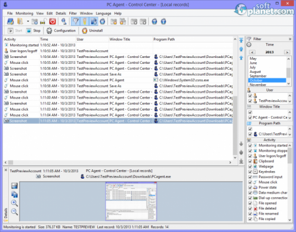Open the Monitoring menu
This screenshot has height=232, width=296.
pyautogui.click(x=24, y=14)
